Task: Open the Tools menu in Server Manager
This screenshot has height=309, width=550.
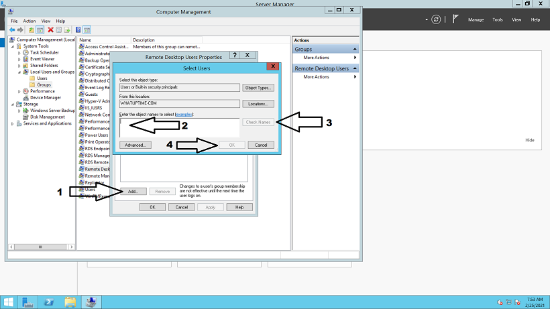Action: pyautogui.click(x=498, y=19)
